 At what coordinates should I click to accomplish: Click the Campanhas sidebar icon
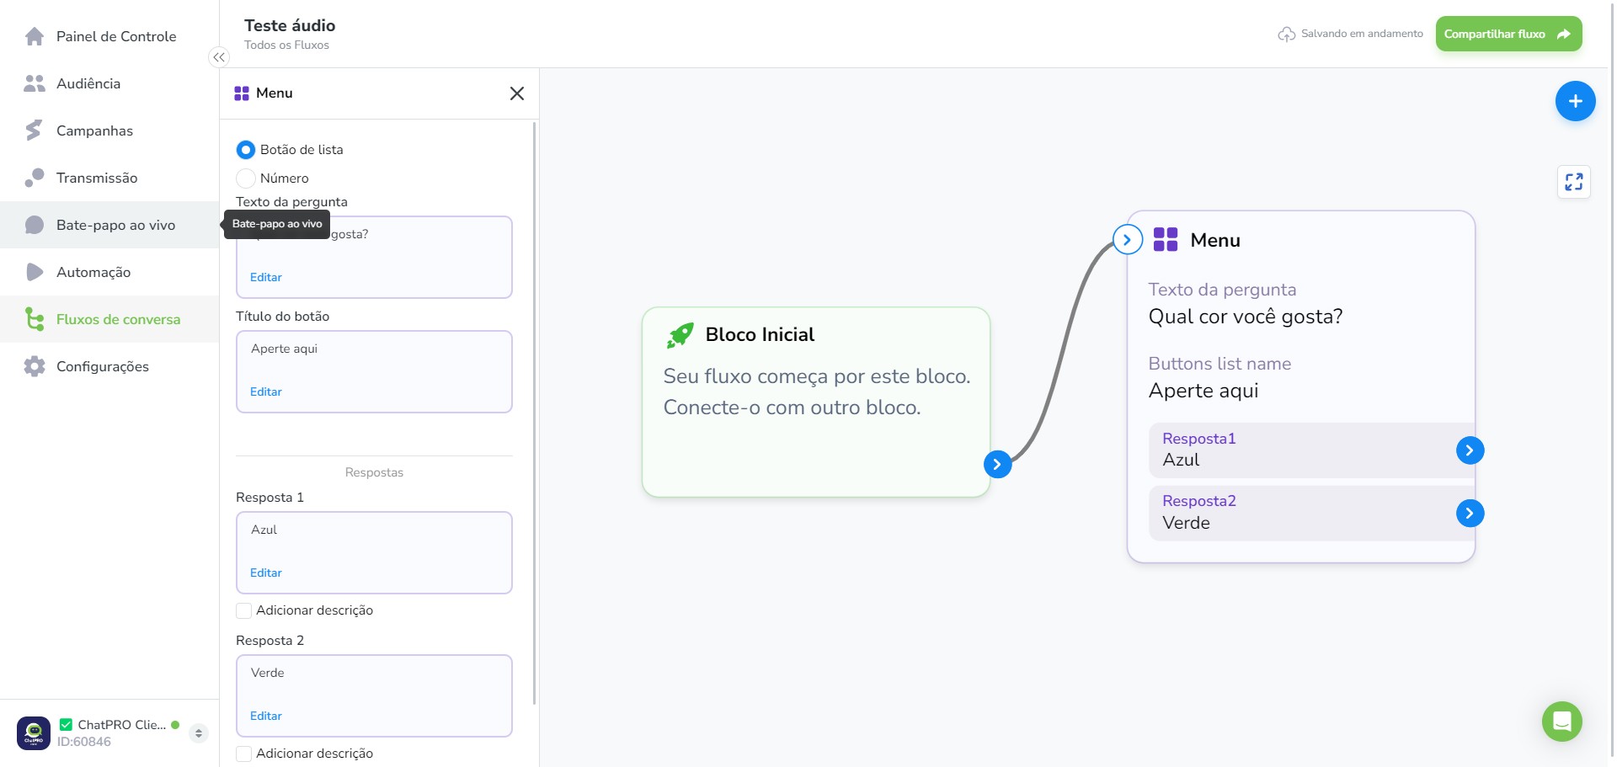(34, 130)
